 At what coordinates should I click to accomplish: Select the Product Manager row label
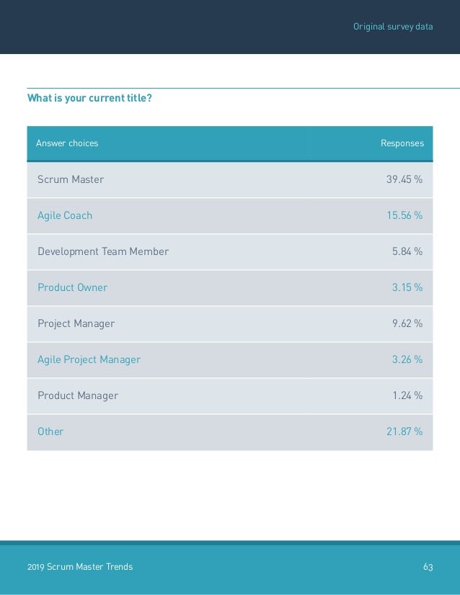[78, 395]
